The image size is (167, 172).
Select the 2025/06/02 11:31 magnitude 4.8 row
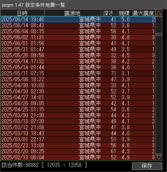click(x=78, y=37)
